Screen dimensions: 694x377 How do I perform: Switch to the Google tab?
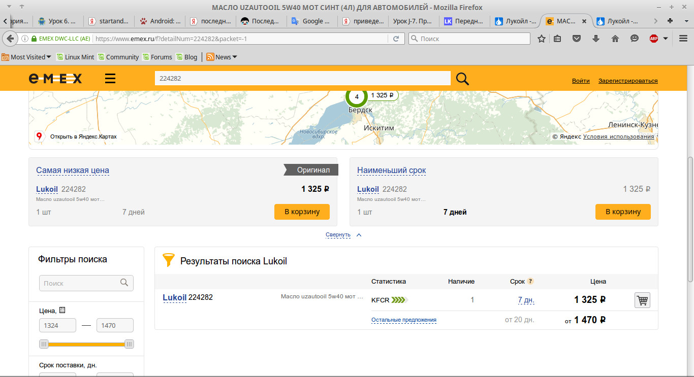click(312, 21)
